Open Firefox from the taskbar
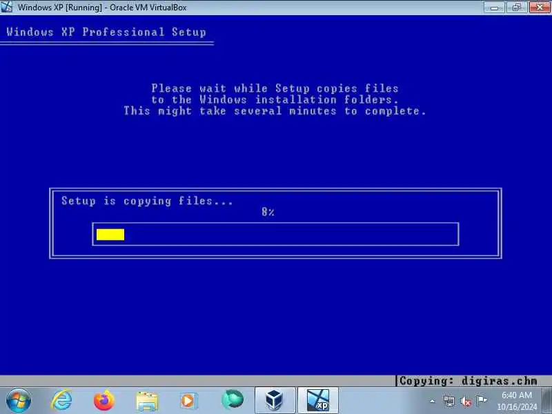Screen dimensions: 552x414 (104, 401)
